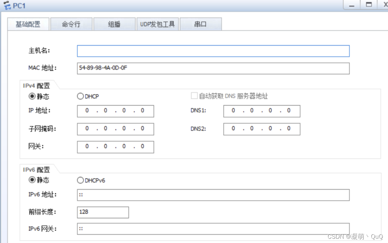Click the 前缀长度 field showing 128
The width and height of the screenshot is (388, 243).
click(103, 212)
